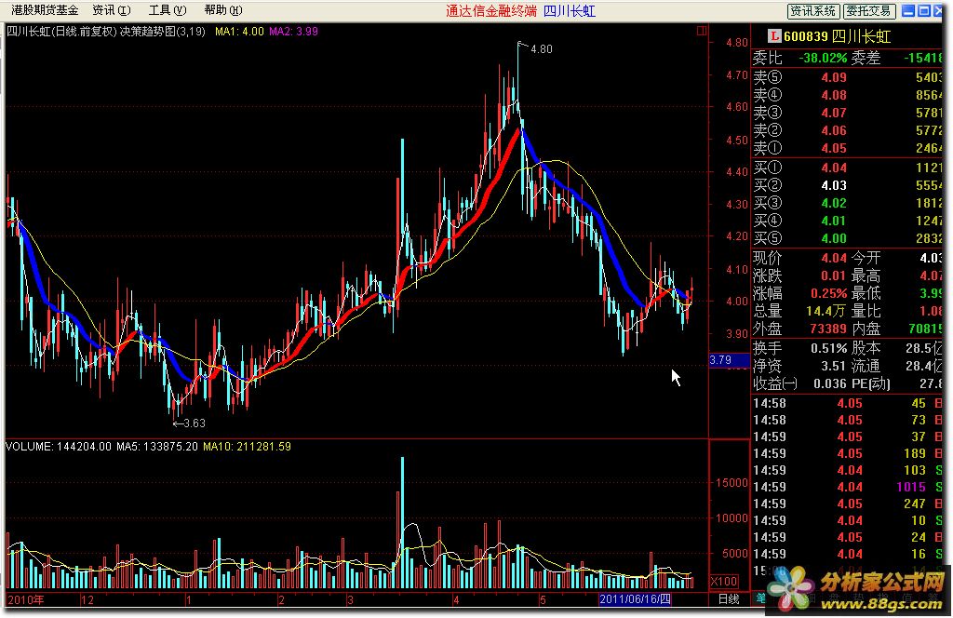Click the 涨跌 0.01 value
Screen dimensions: 953x618
click(833, 275)
